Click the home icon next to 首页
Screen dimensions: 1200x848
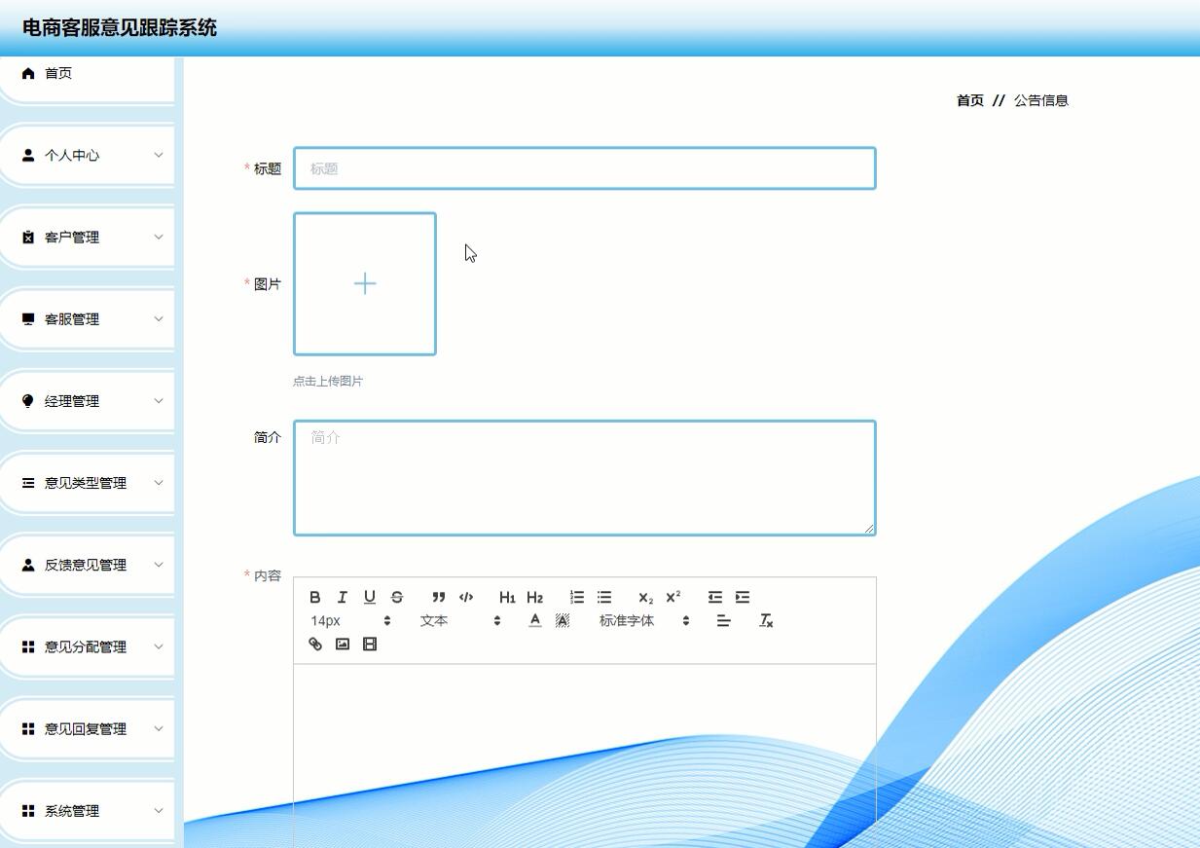[28, 73]
